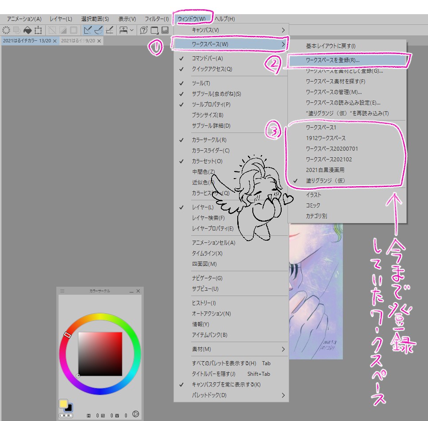Select the paint bucket Fill tool
This screenshot has width=428, height=421.
point(27,30)
